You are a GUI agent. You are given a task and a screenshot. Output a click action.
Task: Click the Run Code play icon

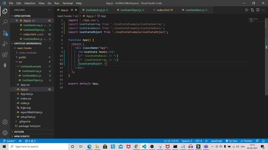(247, 10)
